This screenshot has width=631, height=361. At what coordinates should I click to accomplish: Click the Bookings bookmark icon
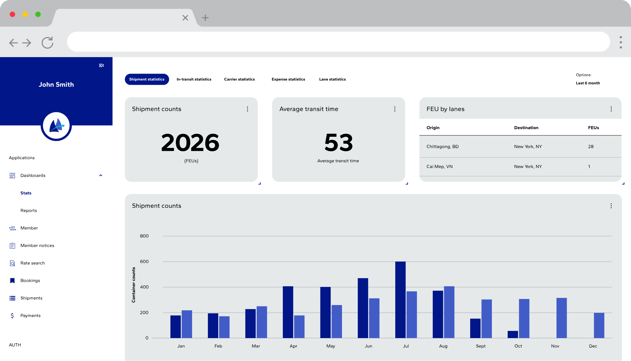(12, 281)
